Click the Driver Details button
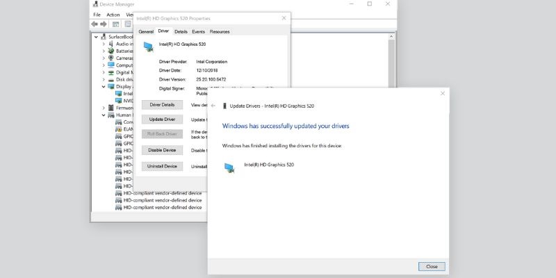556x278 pixels. click(x=162, y=105)
